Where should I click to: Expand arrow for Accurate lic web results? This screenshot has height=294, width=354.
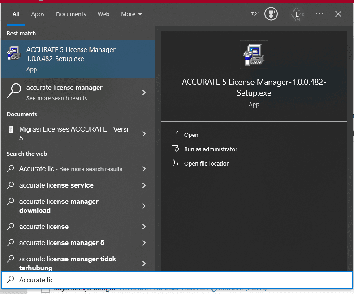144,169
